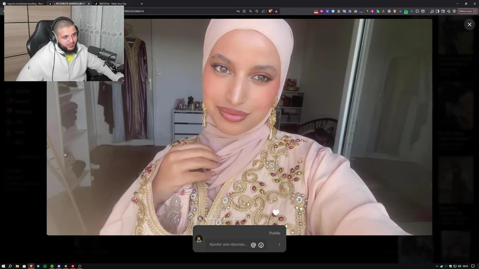This screenshot has width=479, height=269.
Task: Click the translate page icon in the address bar
Action: point(250,11)
